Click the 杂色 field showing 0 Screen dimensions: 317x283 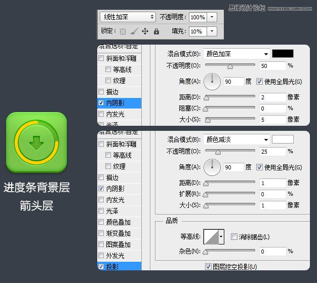tap(272, 252)
